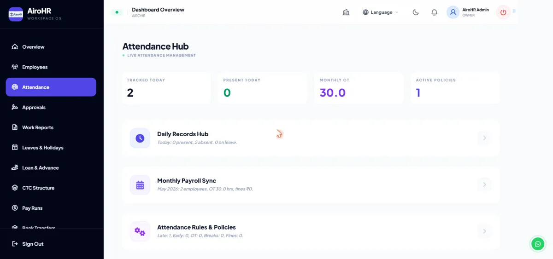Click the 'Today: 0 present, 2 absent' text
Image resolution: width=553 pixels, height=259 pixels.
[197, 143]
